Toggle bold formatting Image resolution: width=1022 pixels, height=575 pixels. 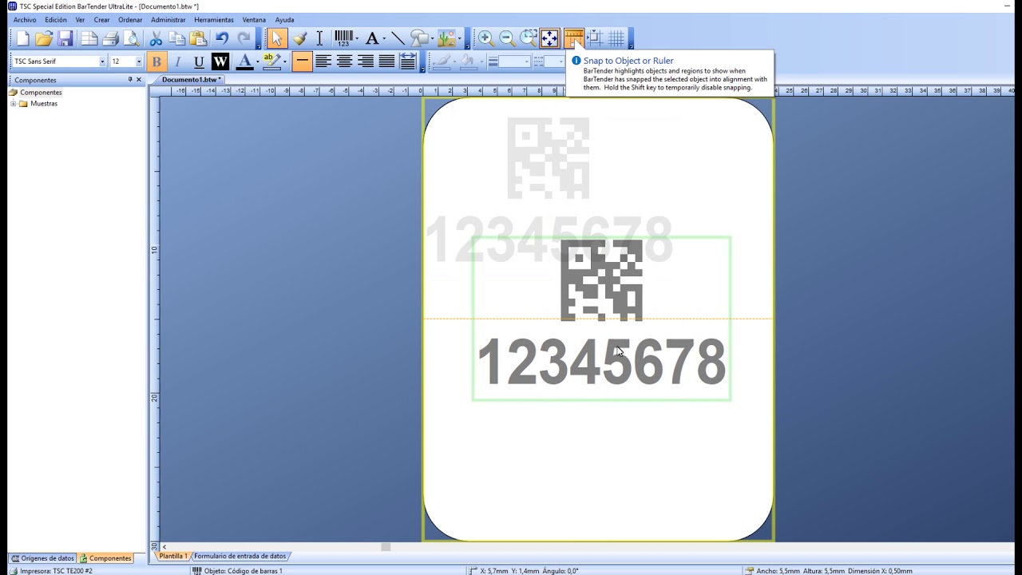coord(156,61)
